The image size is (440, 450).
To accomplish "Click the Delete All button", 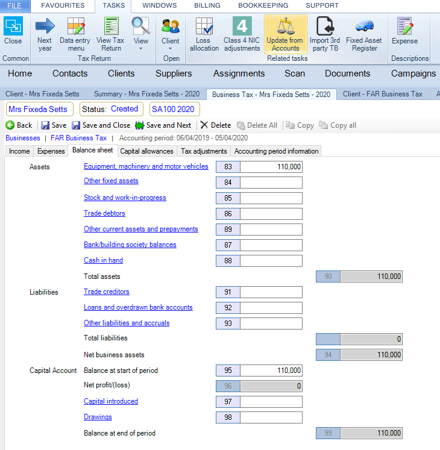I will click(257, 125).
